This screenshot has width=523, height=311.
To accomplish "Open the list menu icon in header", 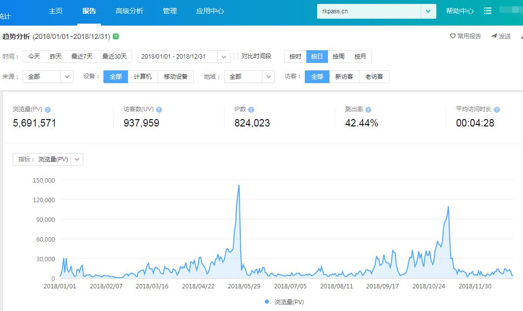I will 488,11.
